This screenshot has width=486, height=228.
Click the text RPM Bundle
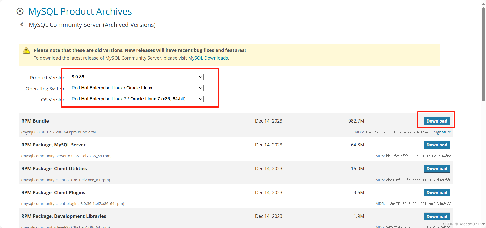click(35, 121)
